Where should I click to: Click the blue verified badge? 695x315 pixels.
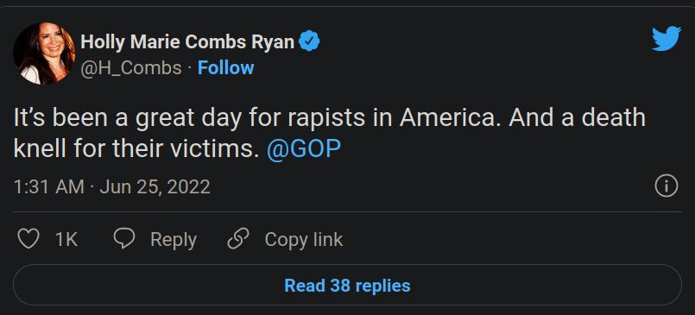(309, 41)
